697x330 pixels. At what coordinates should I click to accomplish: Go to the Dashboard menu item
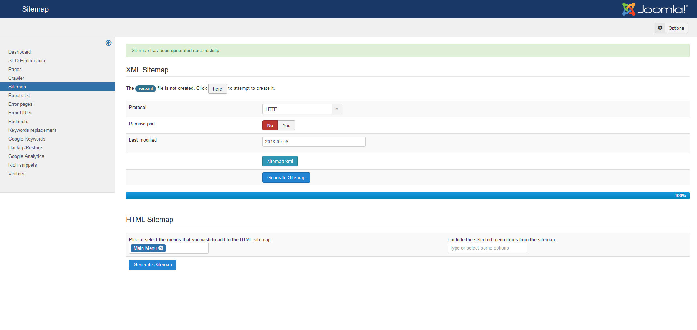pyautogui.click(x=20, y=52)
